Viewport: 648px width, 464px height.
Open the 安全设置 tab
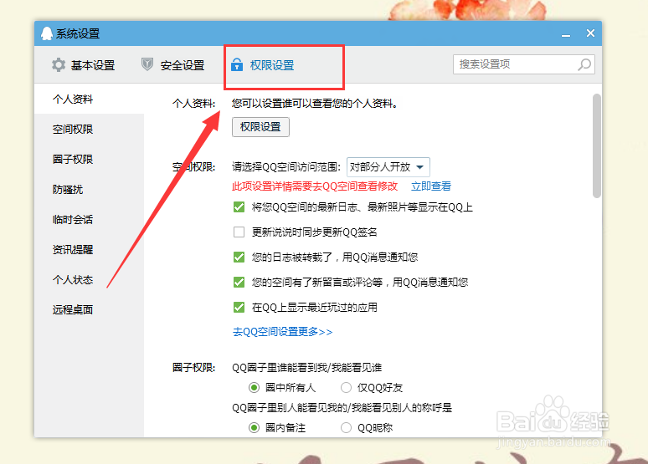(x=172, y=65)
